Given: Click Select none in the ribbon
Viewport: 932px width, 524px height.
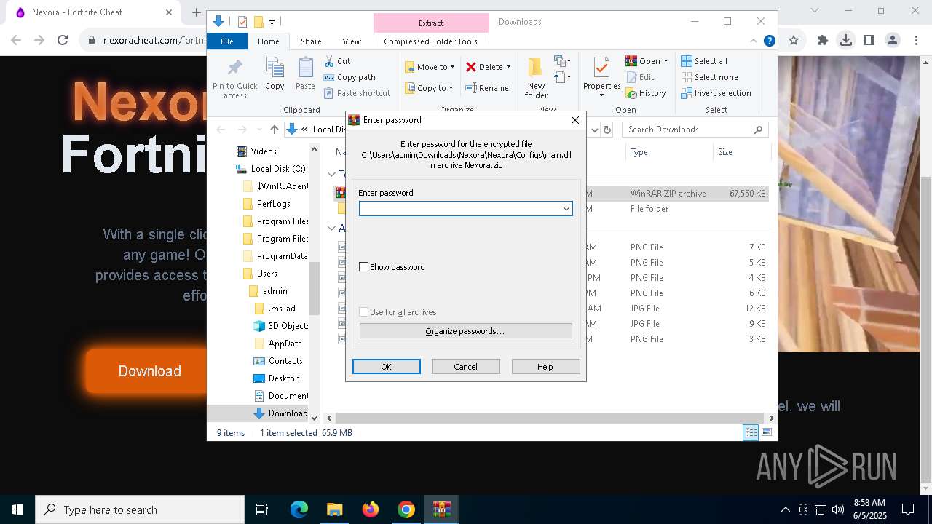Looking at the screenshot, I should tap(709, 77).
